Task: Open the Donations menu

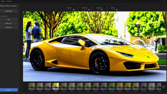Action: pos(9,1)
